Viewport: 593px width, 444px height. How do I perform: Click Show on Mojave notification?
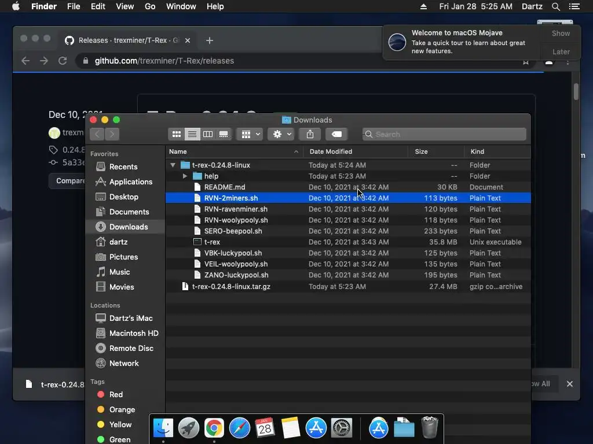[x=561, y=33]
